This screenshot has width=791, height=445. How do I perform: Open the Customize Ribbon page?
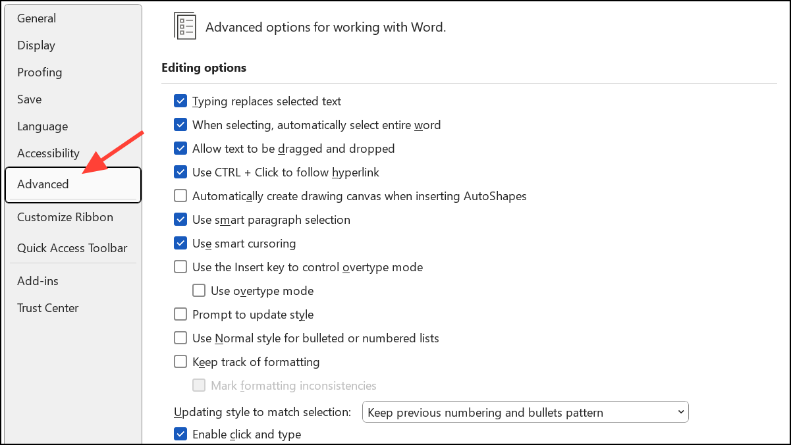pos(65,217)
